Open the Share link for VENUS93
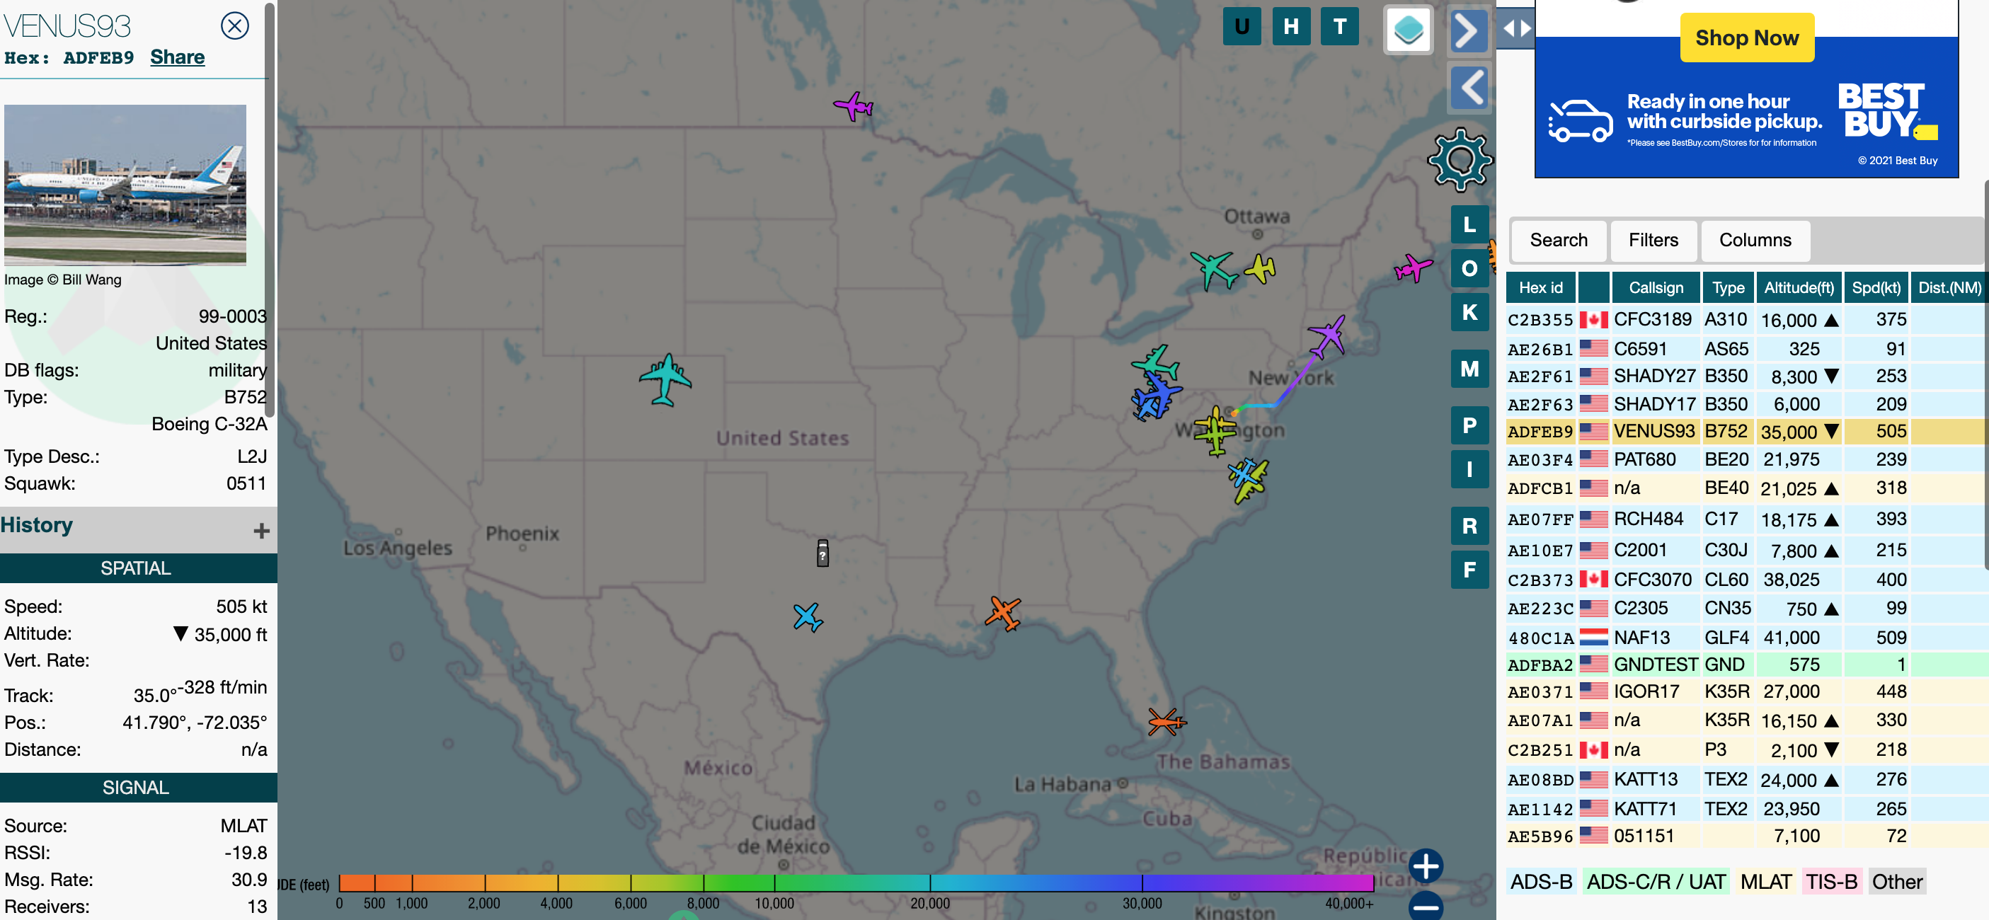This screenshot has height=920, width=1989. pos(177,57)
